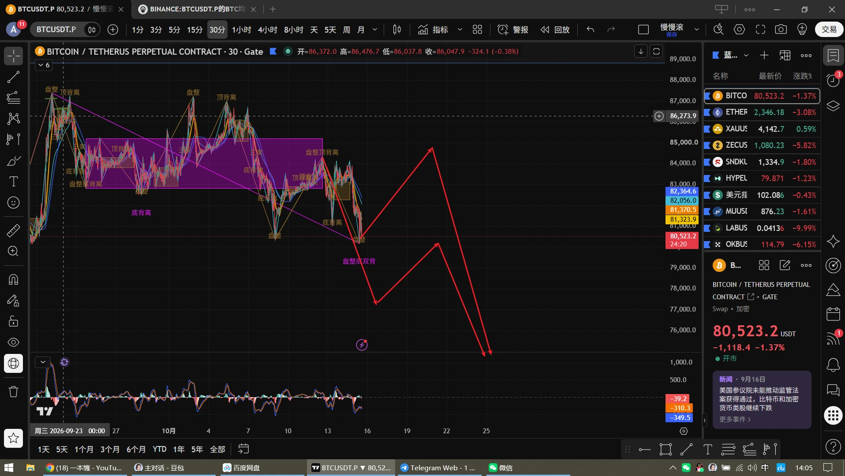The width and height of the screenshot is (845, 476).
Task: Toggle lock all drawings
Action: point(14,321)
